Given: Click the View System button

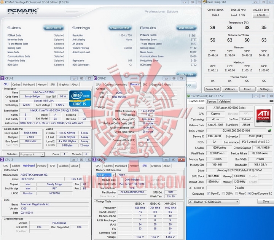Looking at the screenshot, I should 186,75.
